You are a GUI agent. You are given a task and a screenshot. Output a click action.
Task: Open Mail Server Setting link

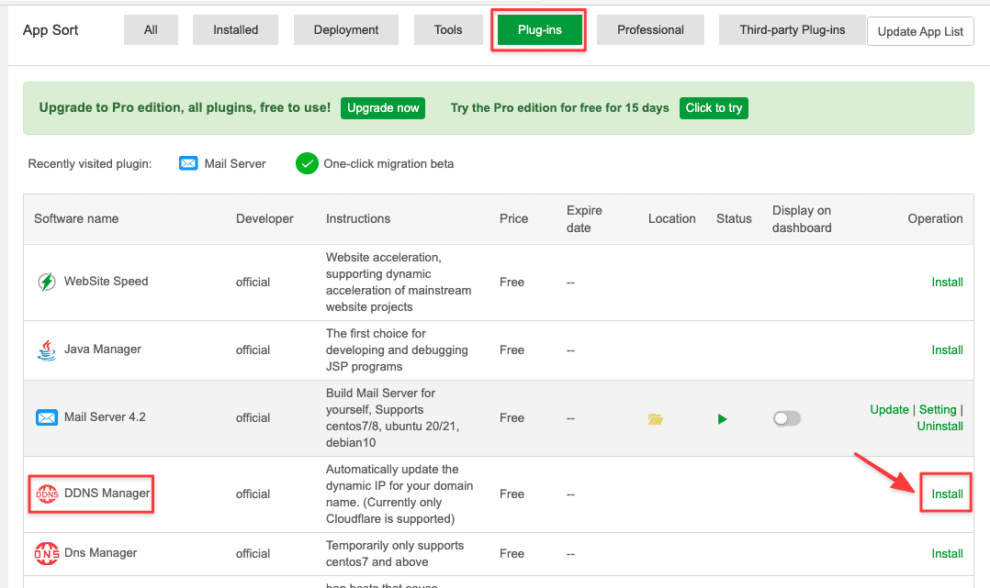pos(938,409)
